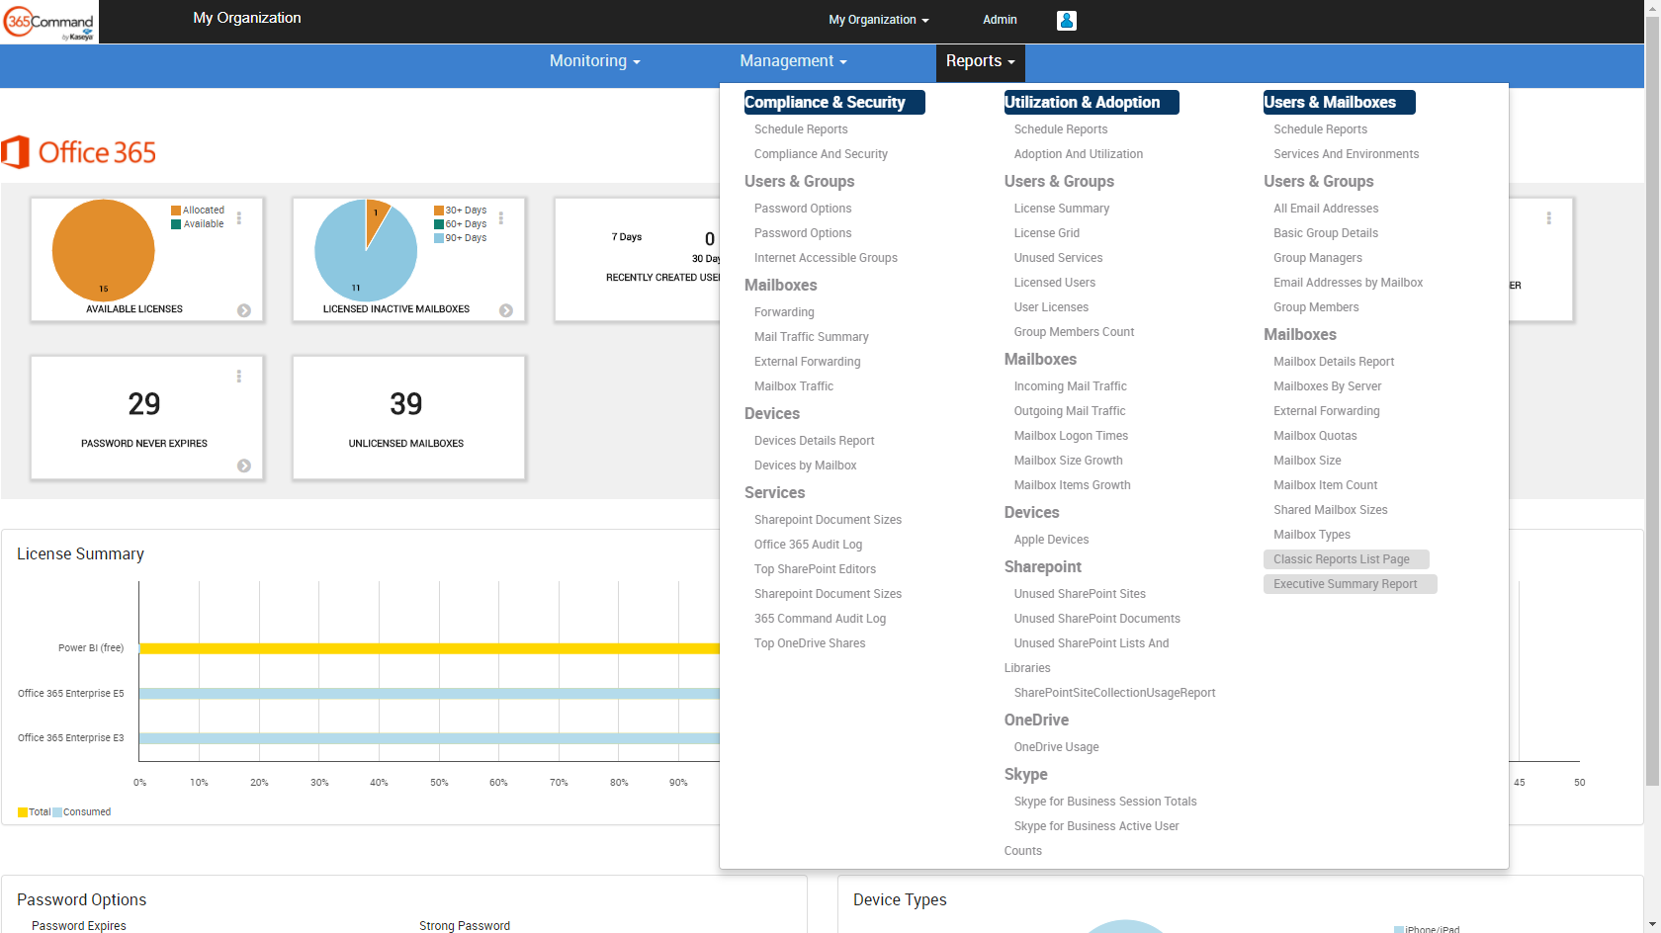Toggle the Consumed legend item in License Summary
The height and width of the screenshot is (933, 1661).
point(81,812)
